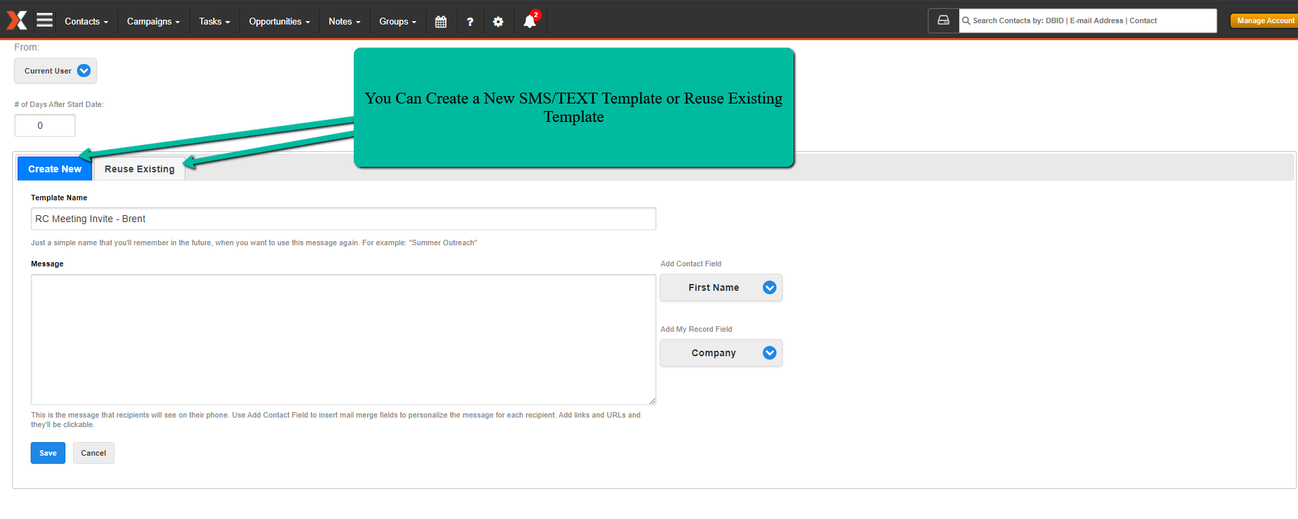Open the calendar icon in navbar

pos(441,22)
